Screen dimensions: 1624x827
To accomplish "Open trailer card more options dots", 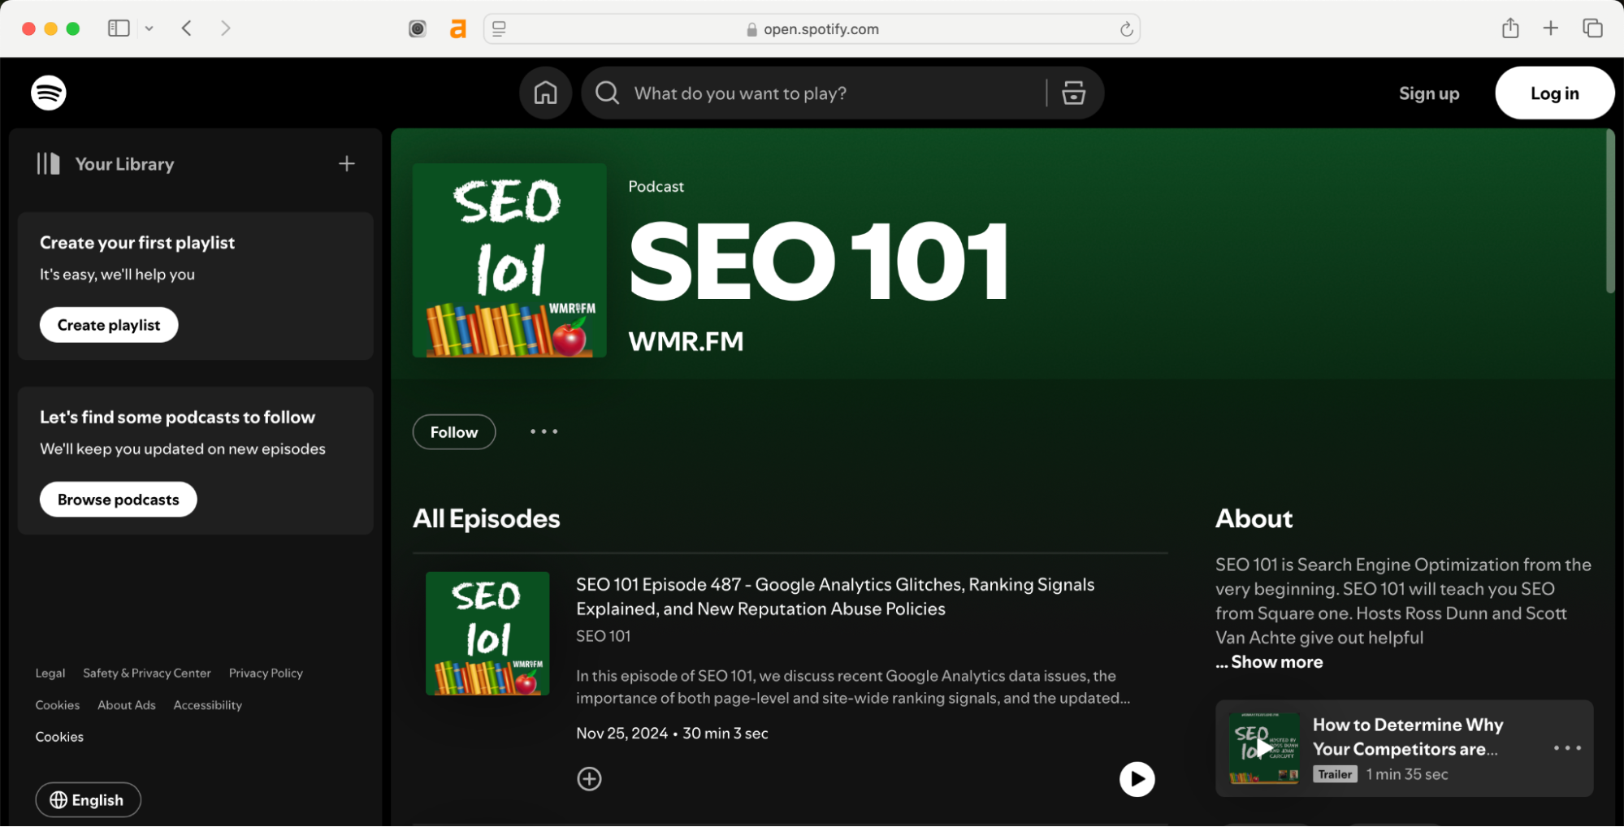I will tap(1567, 748).
